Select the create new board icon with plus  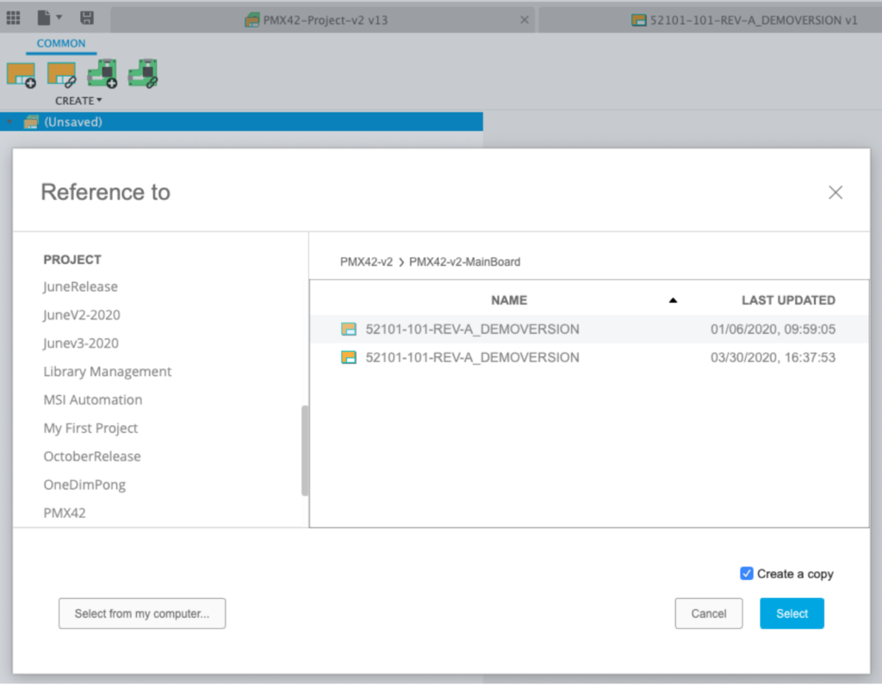pos(22,73)
